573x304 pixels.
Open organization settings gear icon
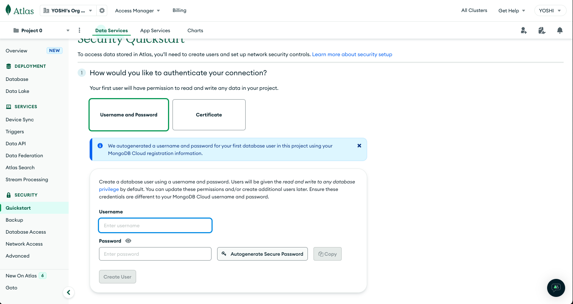point(102,10)
